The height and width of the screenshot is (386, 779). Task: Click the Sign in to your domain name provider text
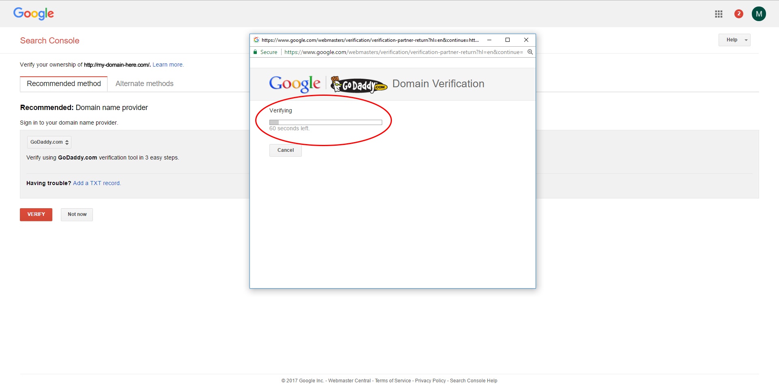click(x=69, y=123)
